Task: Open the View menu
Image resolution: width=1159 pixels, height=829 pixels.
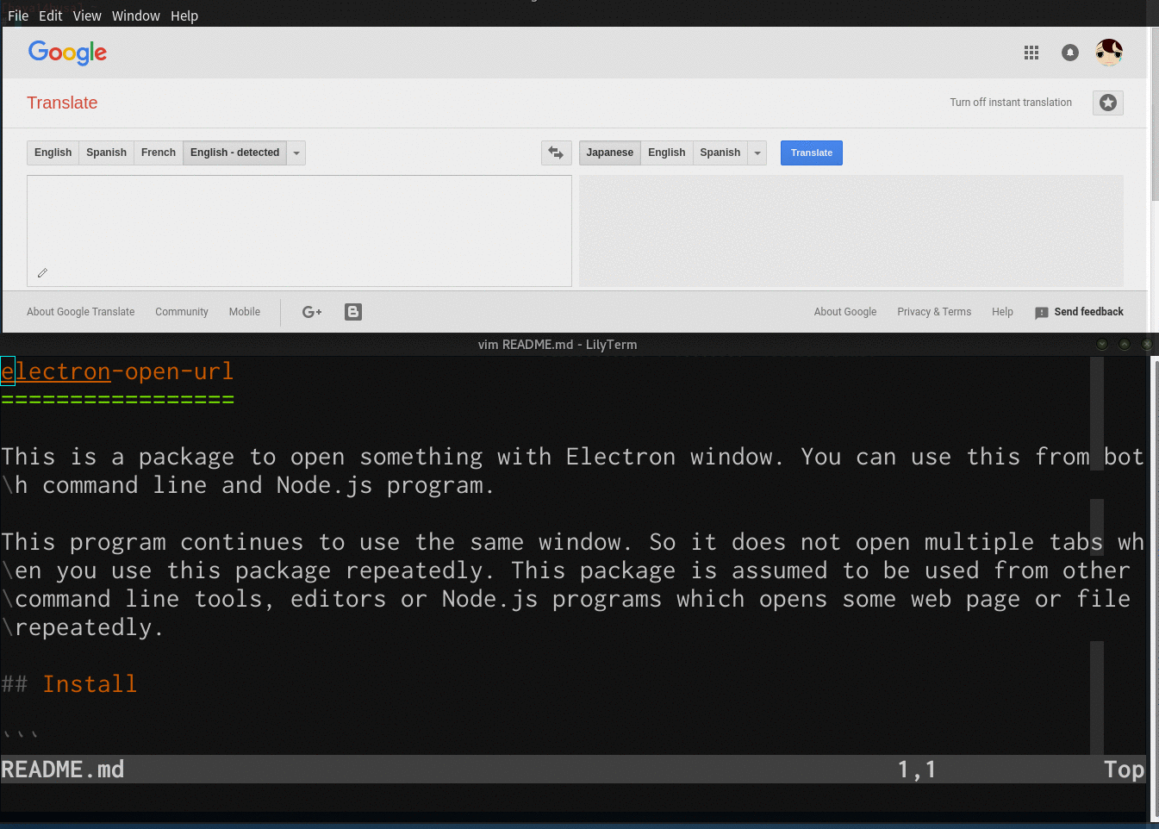Action: point(87,16)
